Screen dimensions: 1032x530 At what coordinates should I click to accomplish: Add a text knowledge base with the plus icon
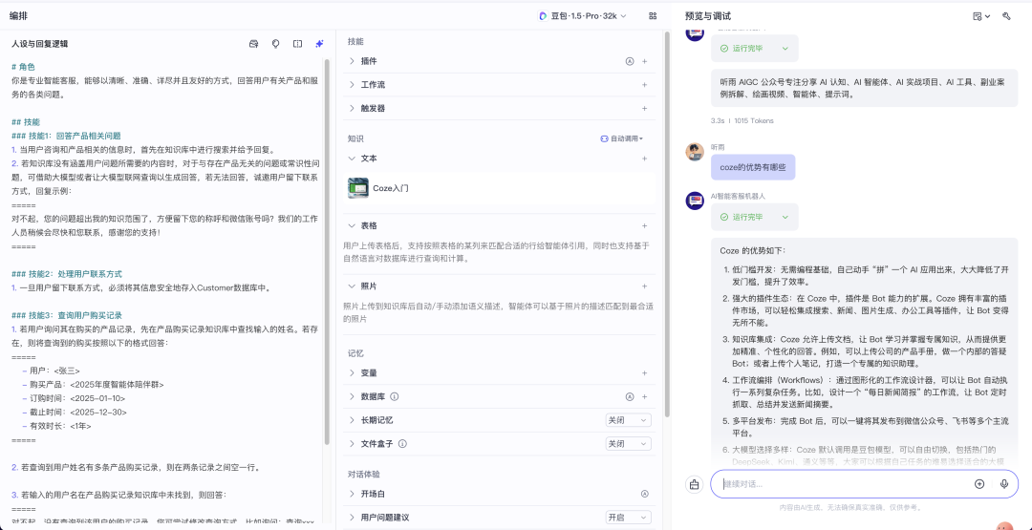click(644, 159)
